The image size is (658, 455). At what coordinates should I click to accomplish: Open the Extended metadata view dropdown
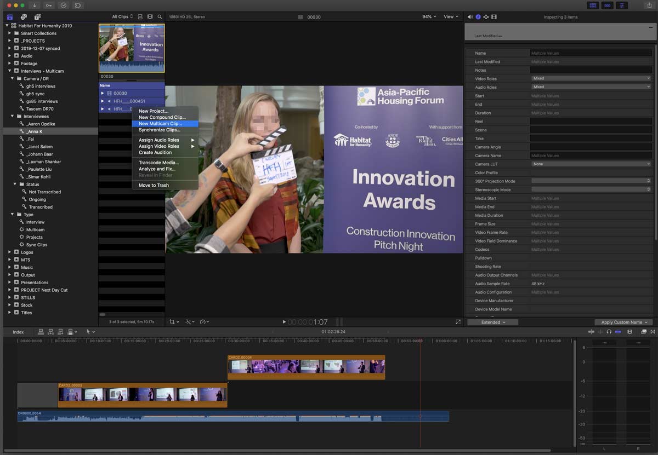[x=493, y=322]
